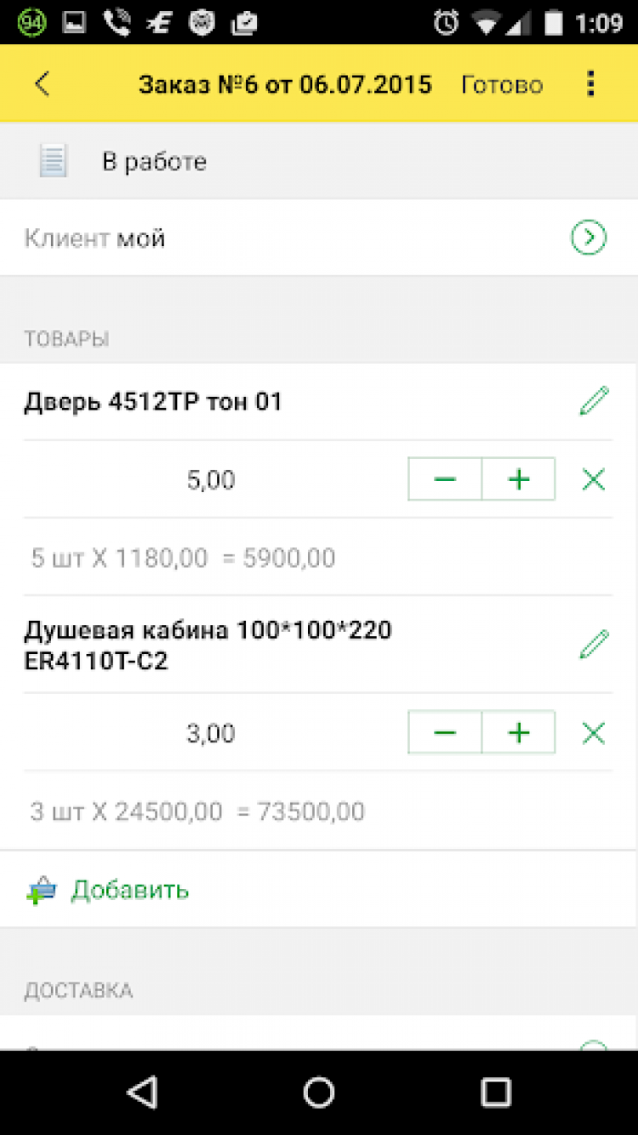638x1135 pixels.
Task: Tap the document status icon
Action: (x=53, y=161)
